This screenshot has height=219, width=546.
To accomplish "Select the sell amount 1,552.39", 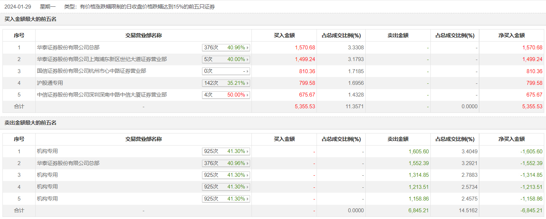I will coord(419,163).
